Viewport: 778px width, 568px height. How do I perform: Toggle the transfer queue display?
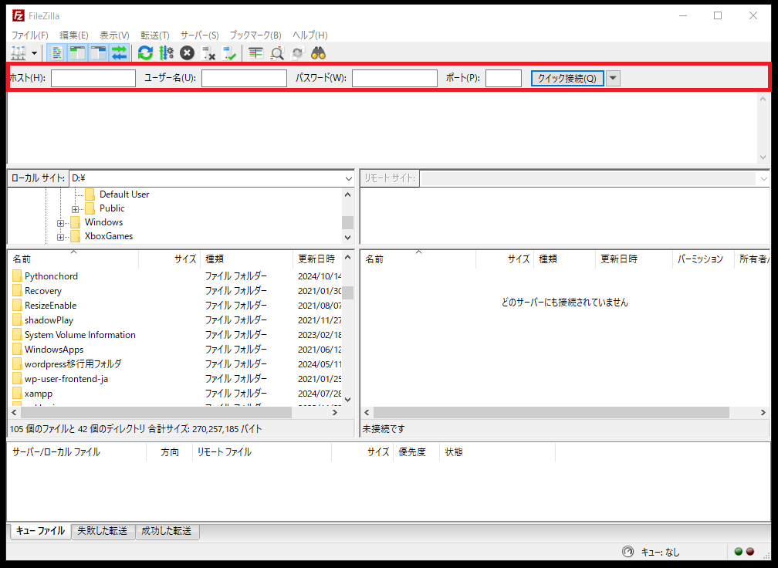tap(119, 53)
